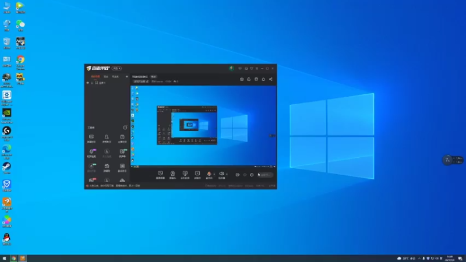This screenshot has height=262, width=466.
Task: Open the storefront icon in the preview toolbar
Action: 256,79
